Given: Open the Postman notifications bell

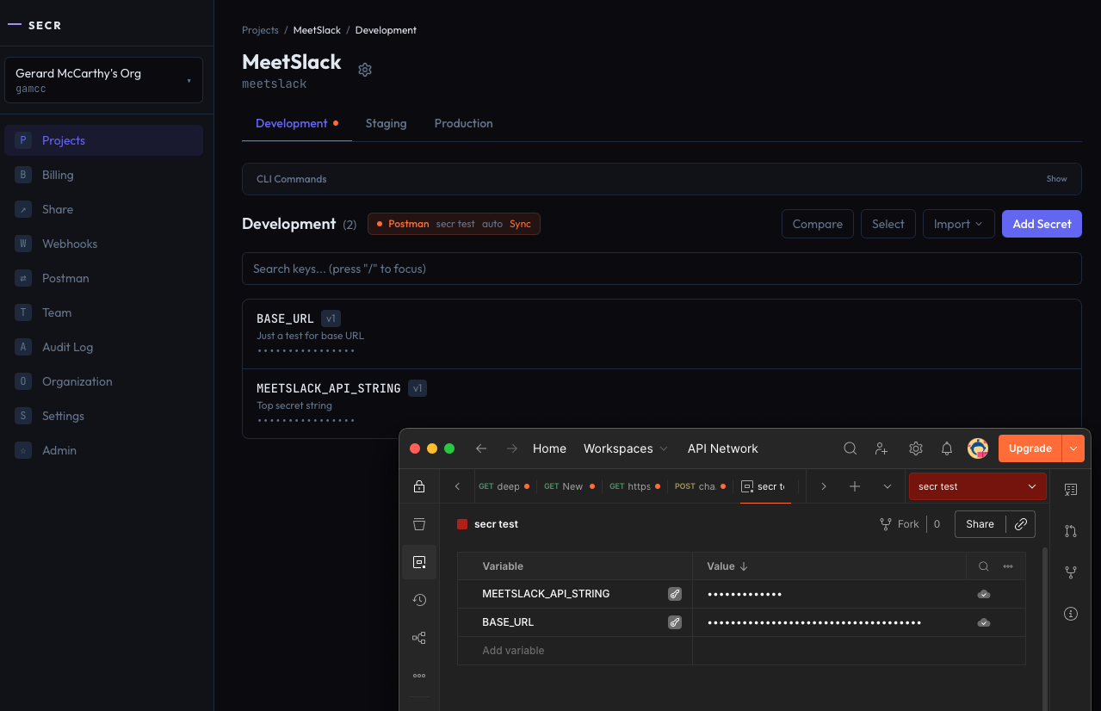Looking at the screenshot, I should 947,448.
